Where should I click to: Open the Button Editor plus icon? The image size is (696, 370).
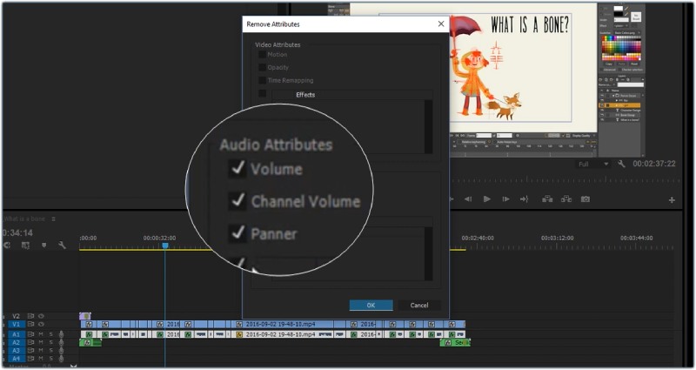[x=672, y=200]
